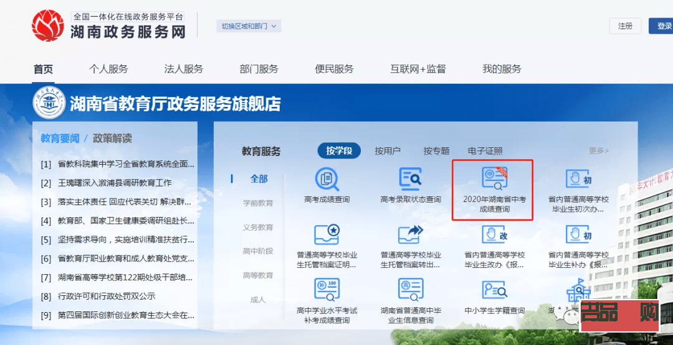The width and height of the screenshot is (673, 345).
Task: Click the 登录 button
Action: 662,26
